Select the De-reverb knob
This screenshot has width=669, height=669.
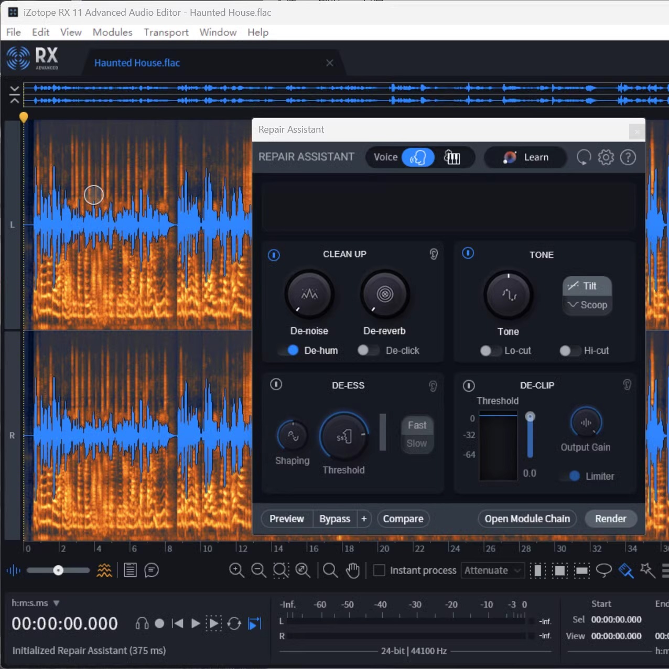click(384, 294)
